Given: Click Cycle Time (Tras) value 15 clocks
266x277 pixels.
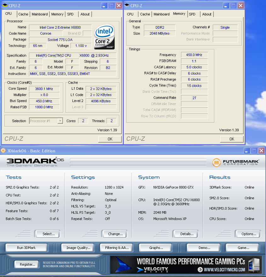Looking at the screenshot, I should click(x=194, y=86).
